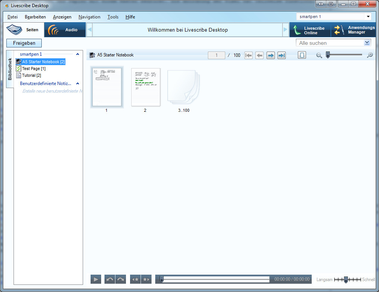
Task: Go to the previous page
Action: (x=259, y=55)
